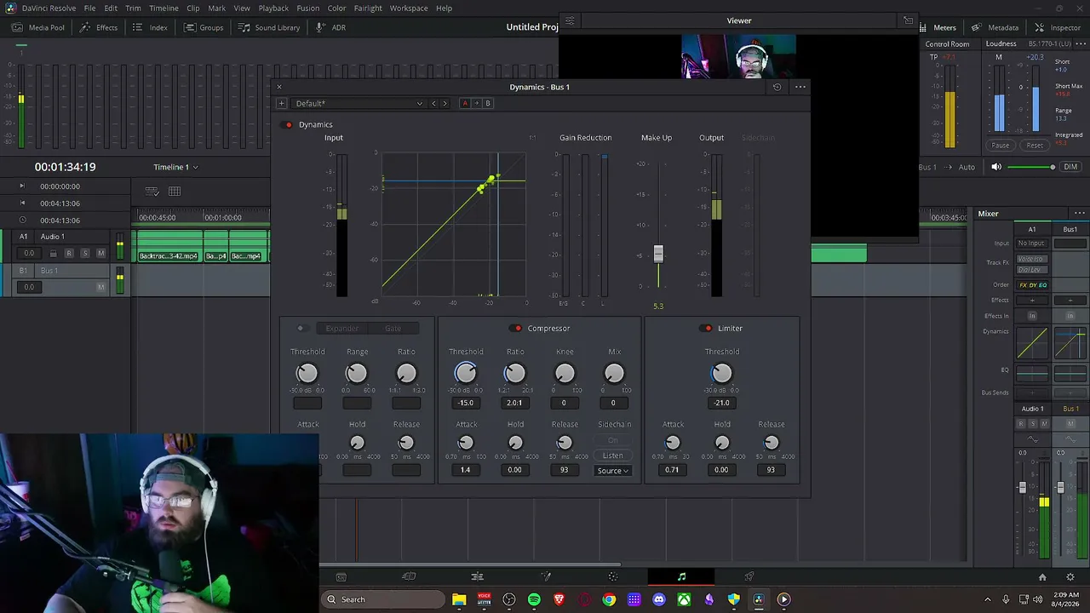This screenshot has height=613, width=1090.
Task: Add a new Dynamics preset
Action: coord(281,103)
